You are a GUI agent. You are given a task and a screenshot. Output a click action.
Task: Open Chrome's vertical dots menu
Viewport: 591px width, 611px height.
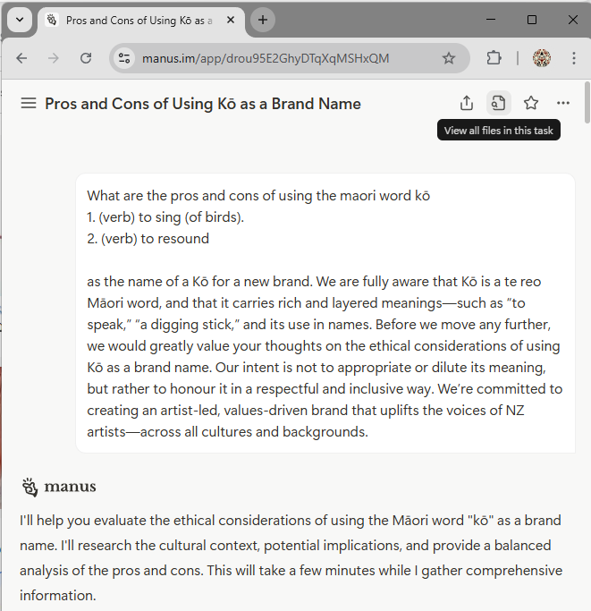[x=573, y=58]
